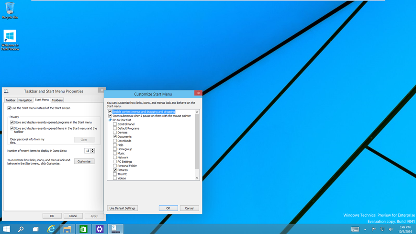Viewport: 416px width, 234px height.
Task: Open the network tray icon
Action: (382, 229)
